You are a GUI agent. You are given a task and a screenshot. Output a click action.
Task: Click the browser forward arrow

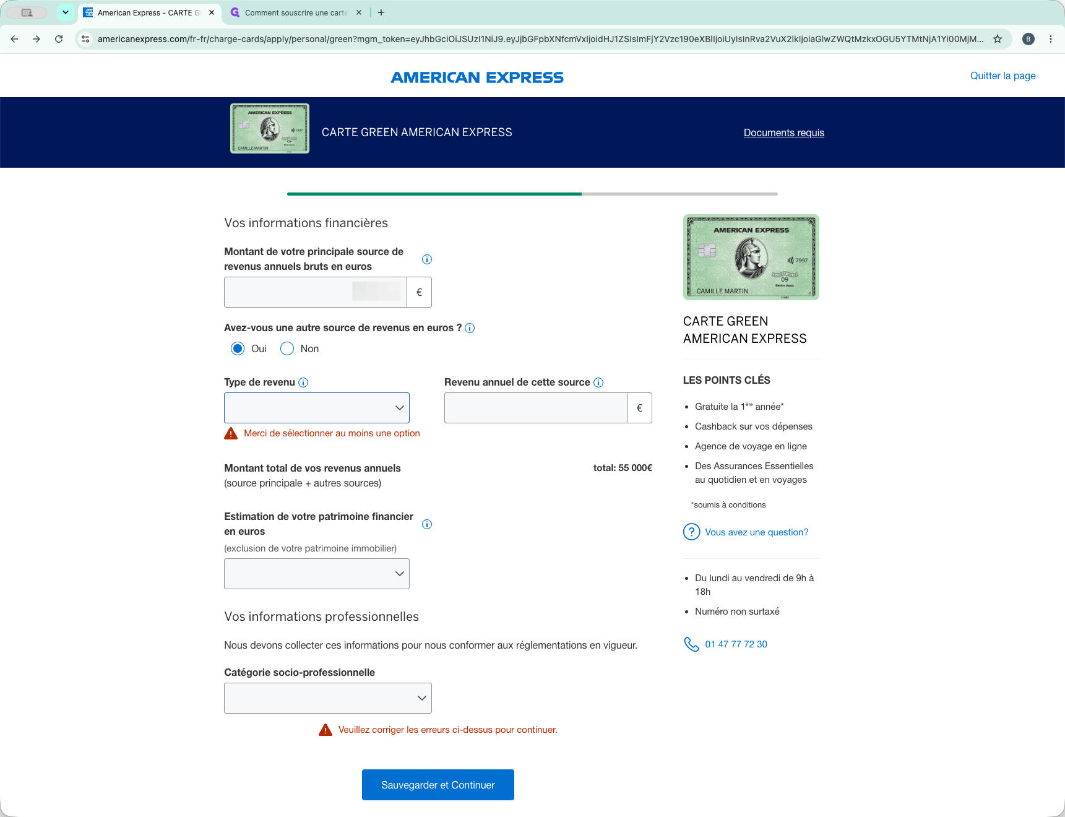tap(37, 39)
